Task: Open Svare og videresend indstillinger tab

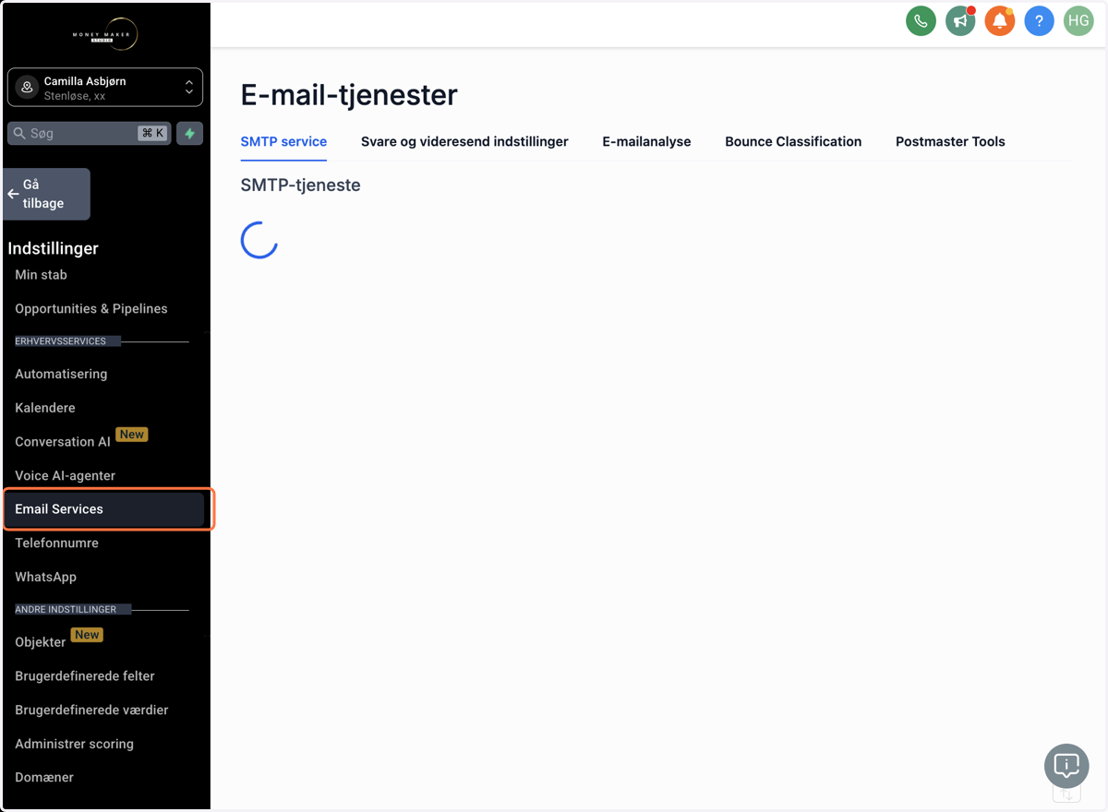Action: 464,141
